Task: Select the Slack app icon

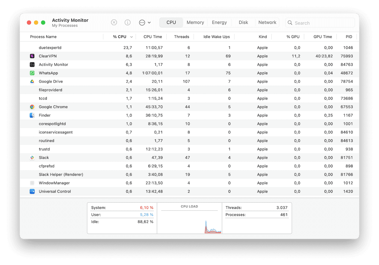Action: click(x=32, y=158)
